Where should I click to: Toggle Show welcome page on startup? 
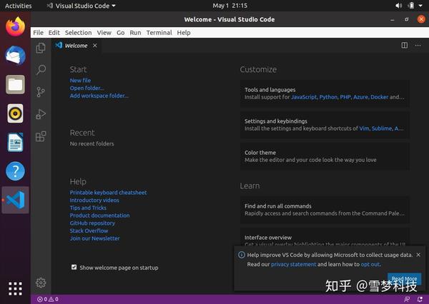(x=74, y=267)
